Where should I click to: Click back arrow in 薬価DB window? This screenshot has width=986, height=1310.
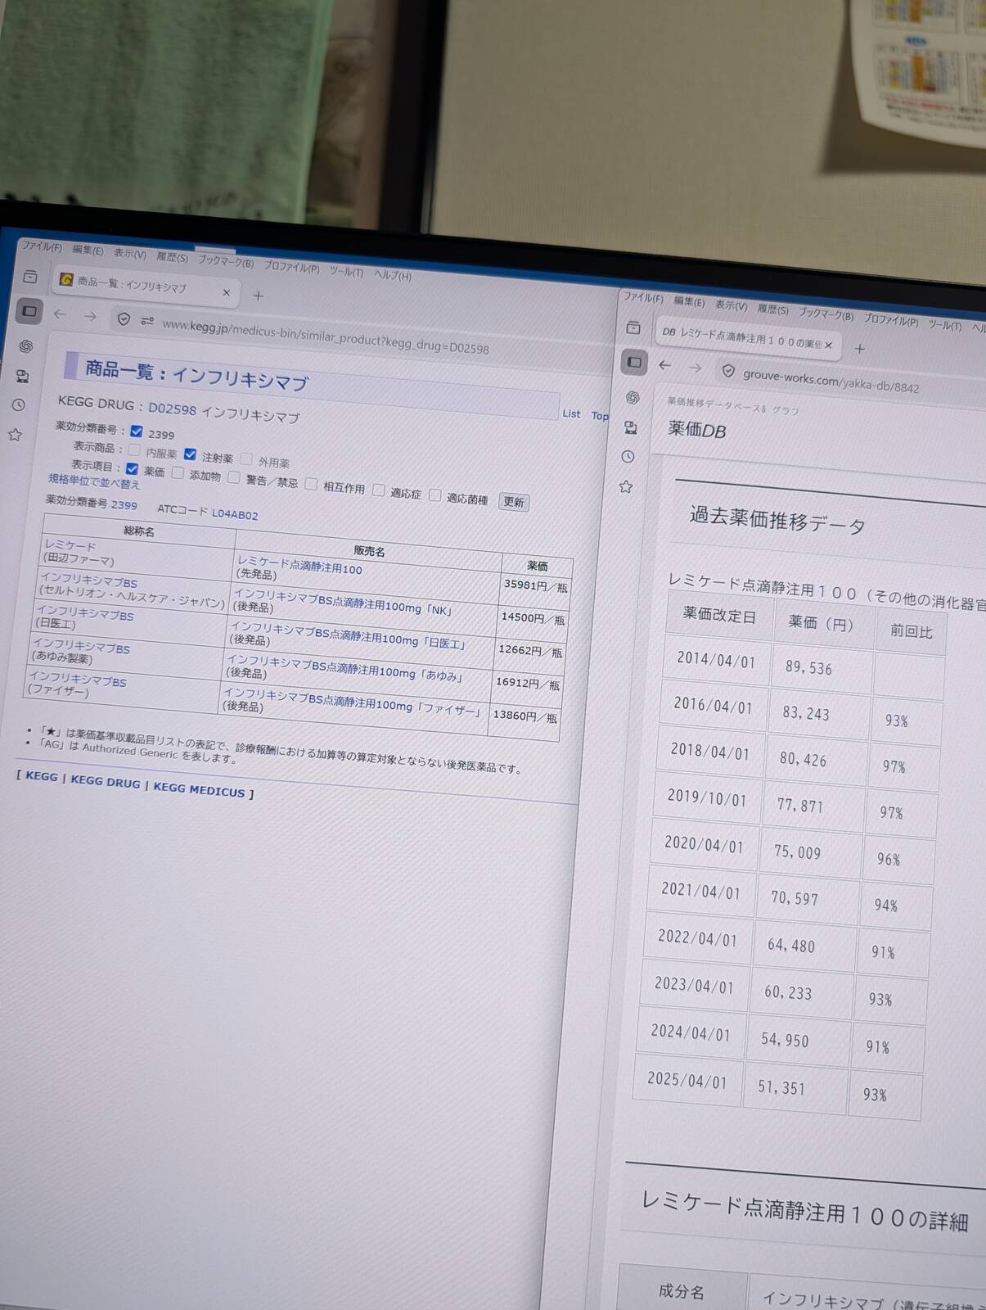(x=664, y=365)
